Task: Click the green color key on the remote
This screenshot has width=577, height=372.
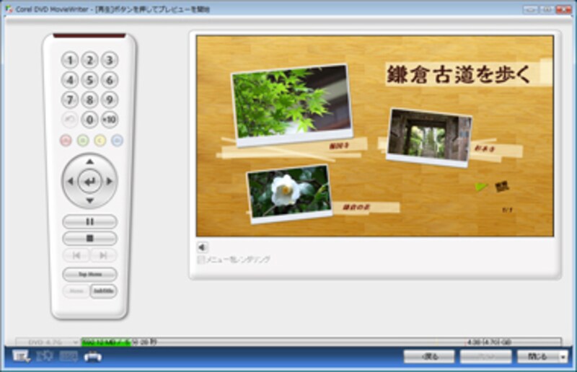Action: tap(83, 140)
